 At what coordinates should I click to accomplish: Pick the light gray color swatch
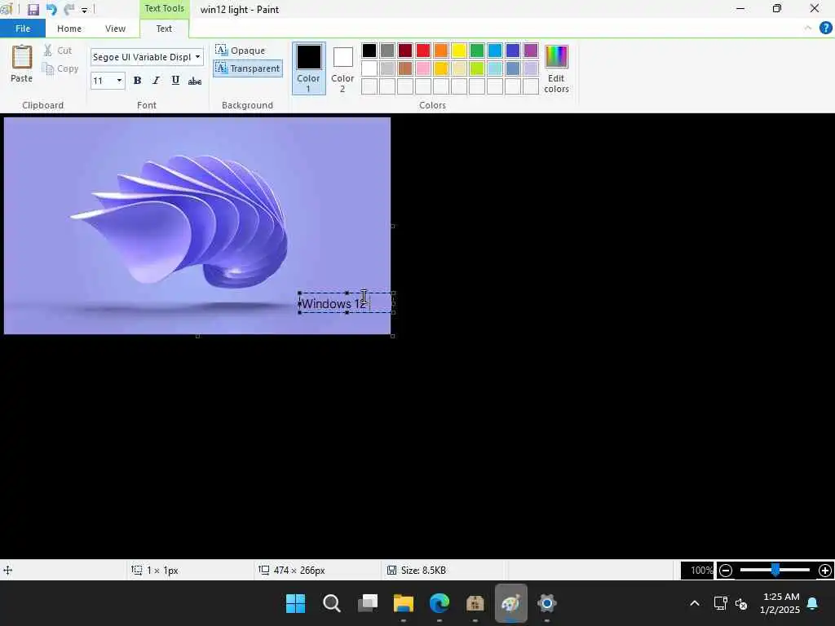tap(387, 68)
